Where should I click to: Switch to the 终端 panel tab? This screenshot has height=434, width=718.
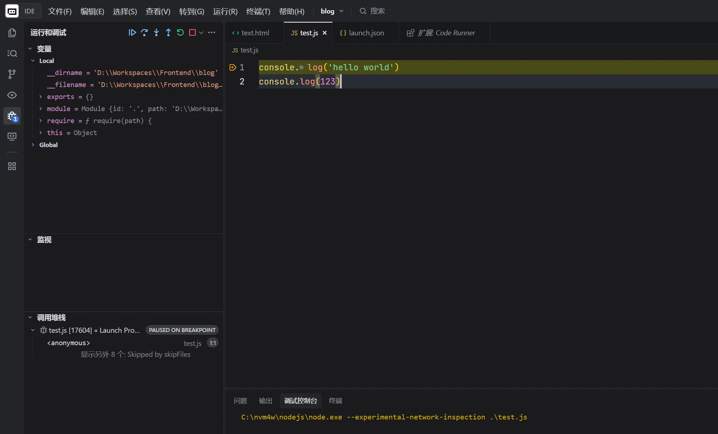tap(335, 401)
